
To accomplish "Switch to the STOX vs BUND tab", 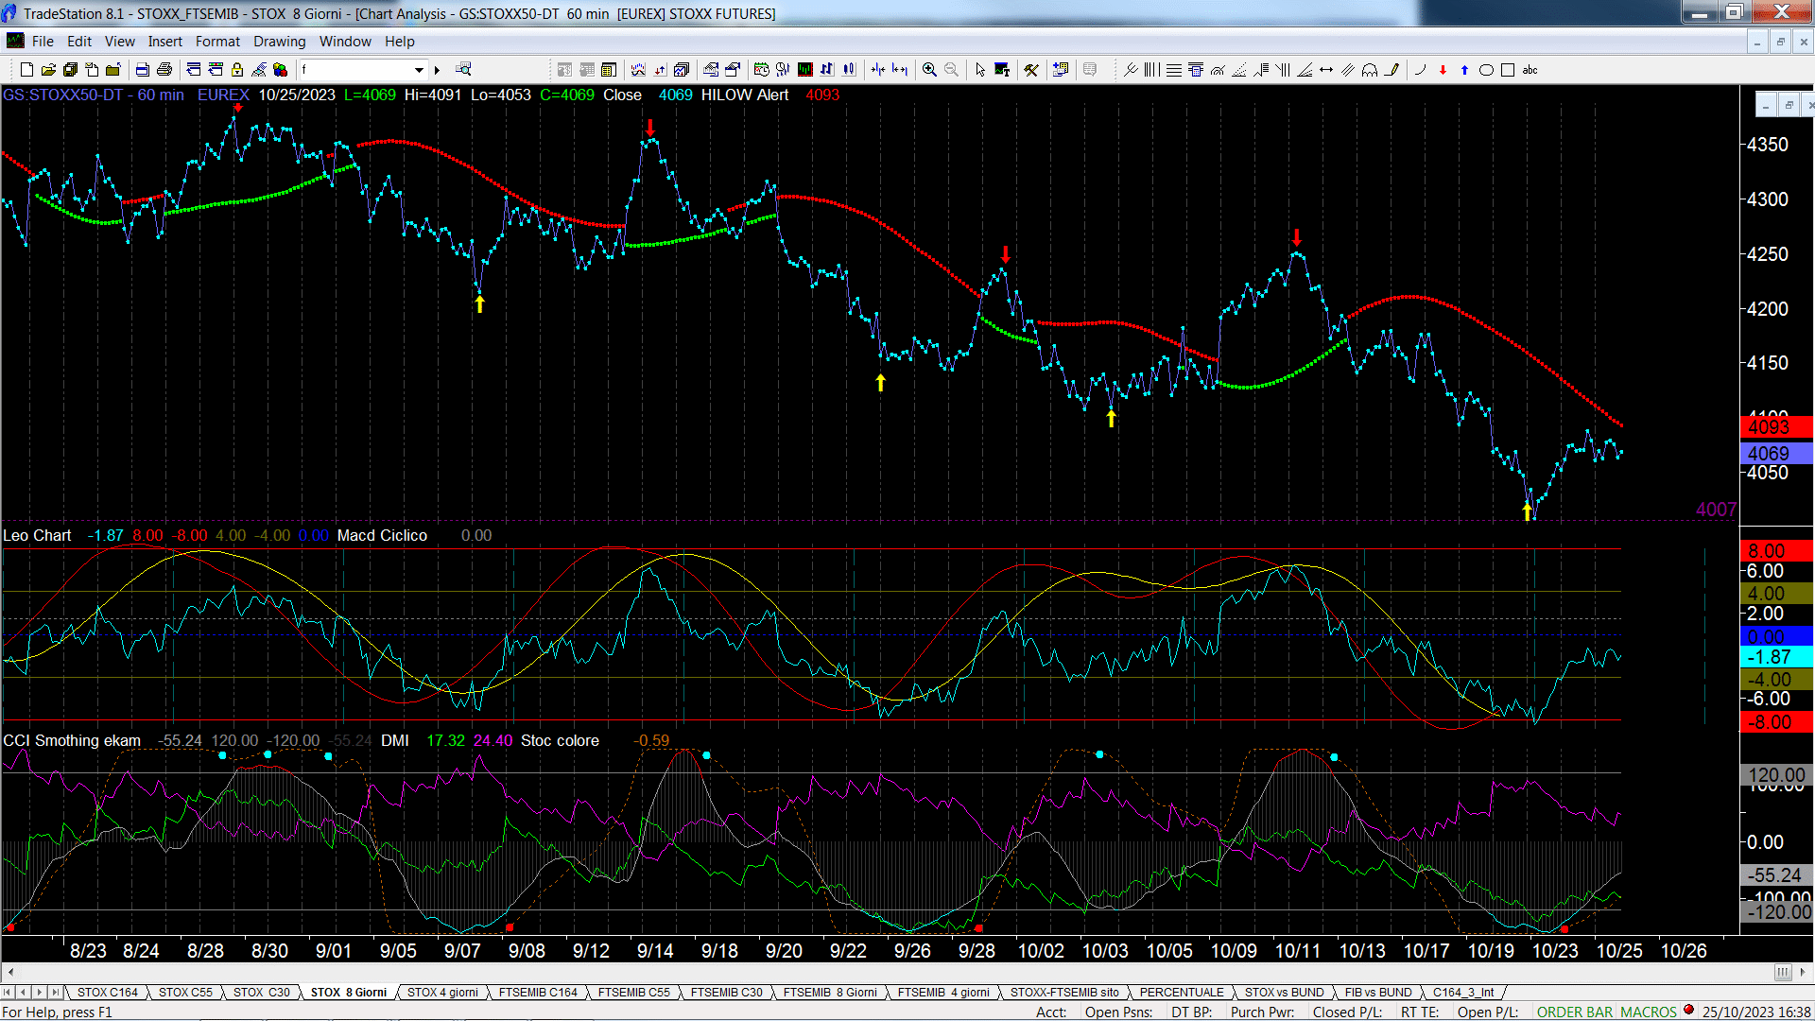I will (1284, 992).
